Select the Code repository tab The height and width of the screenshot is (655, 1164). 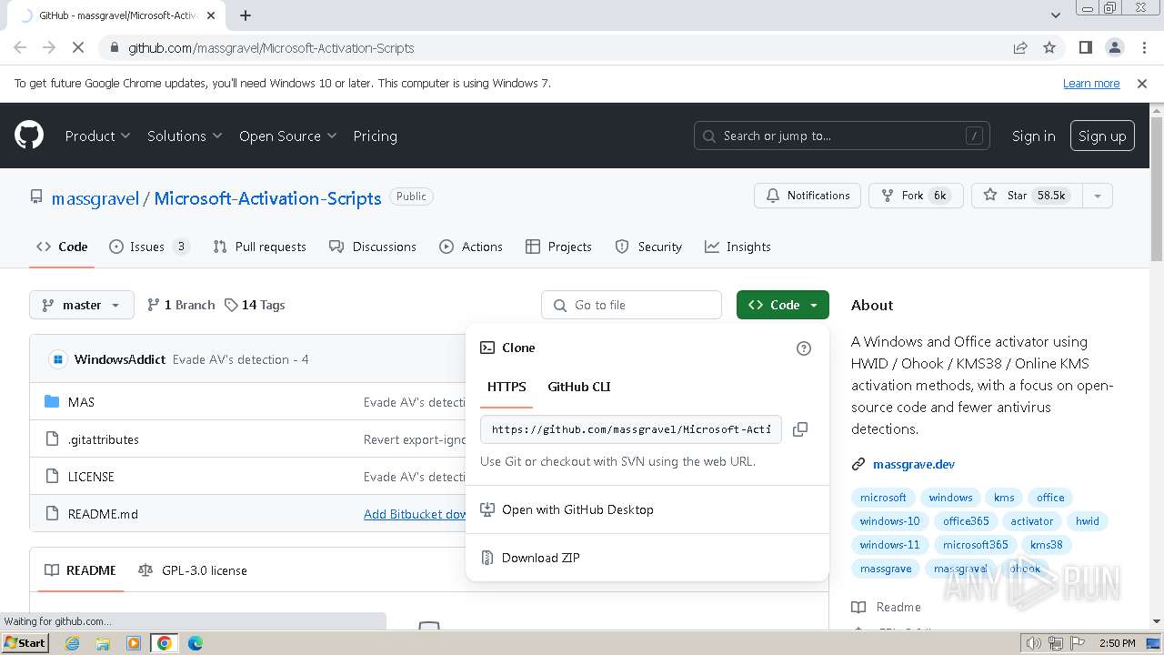[62, 247]
